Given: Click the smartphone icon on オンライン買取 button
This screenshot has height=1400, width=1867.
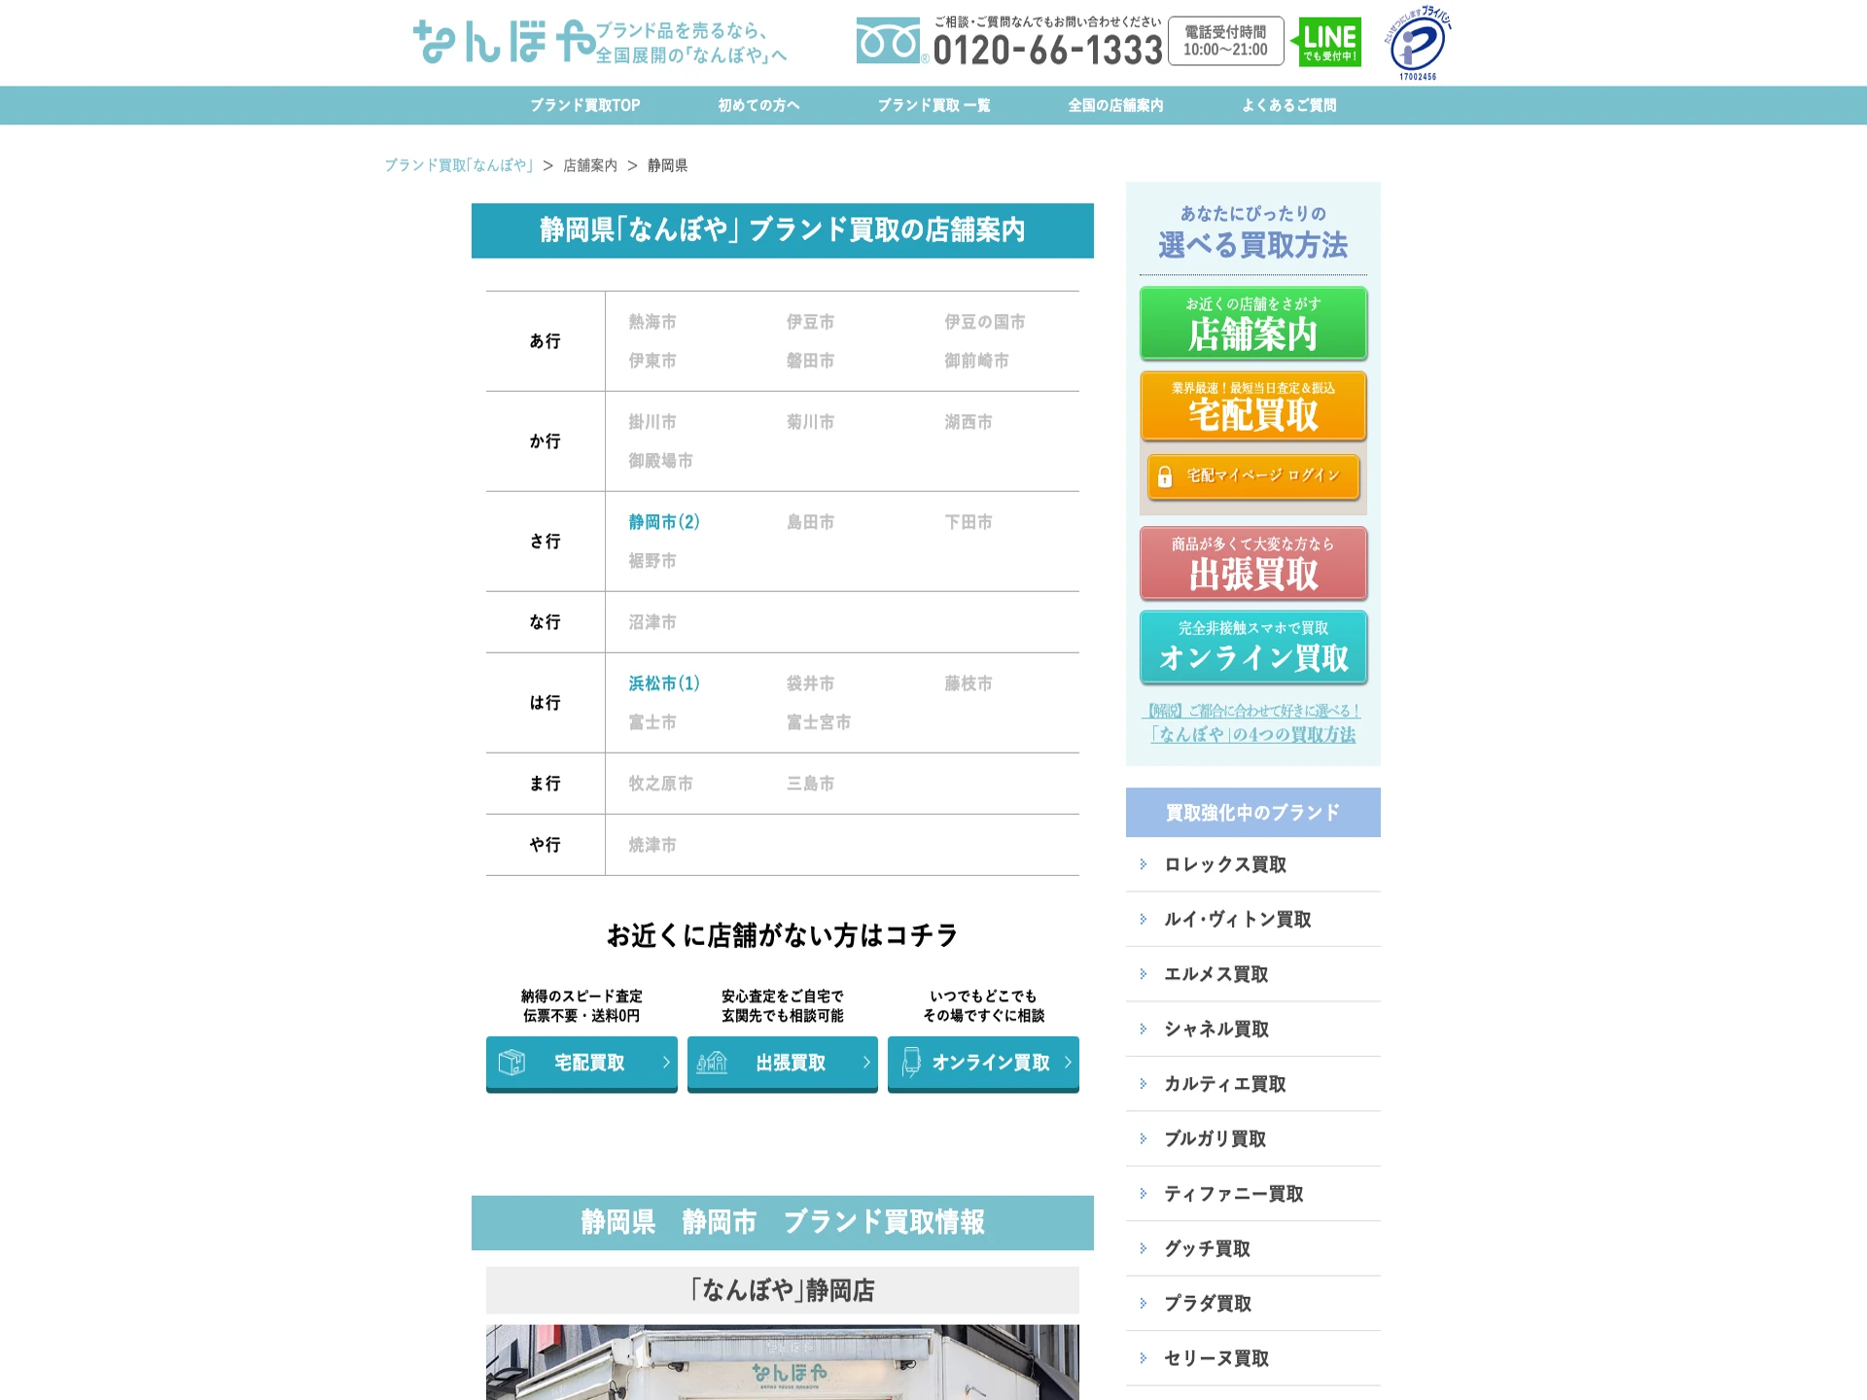Looking at the screenshot, I should (911, 1063).
